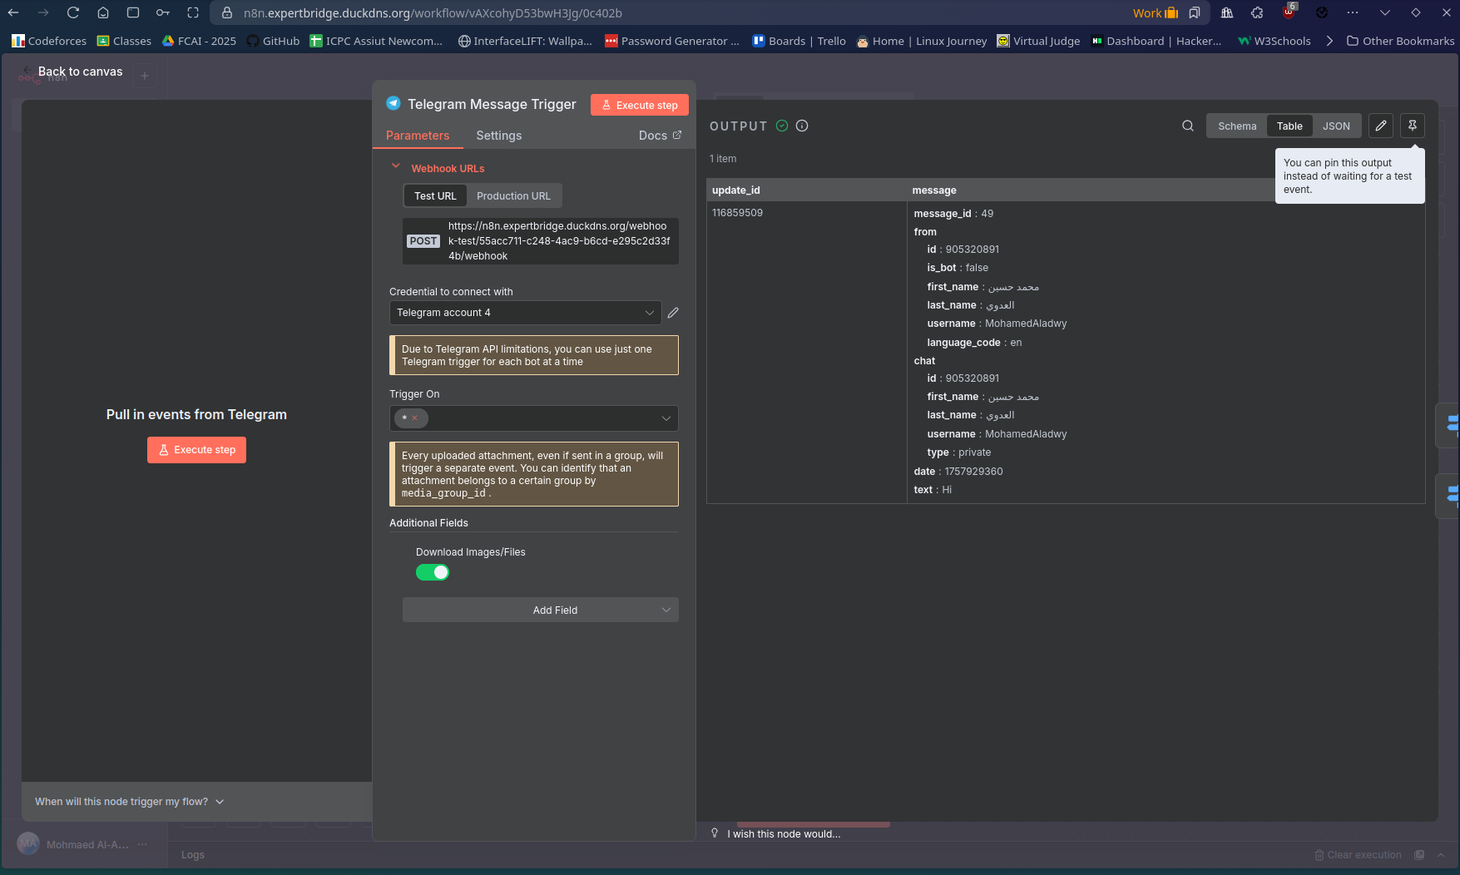
Task: Click the pin output data icon
Action: (x=1412, y=126)
